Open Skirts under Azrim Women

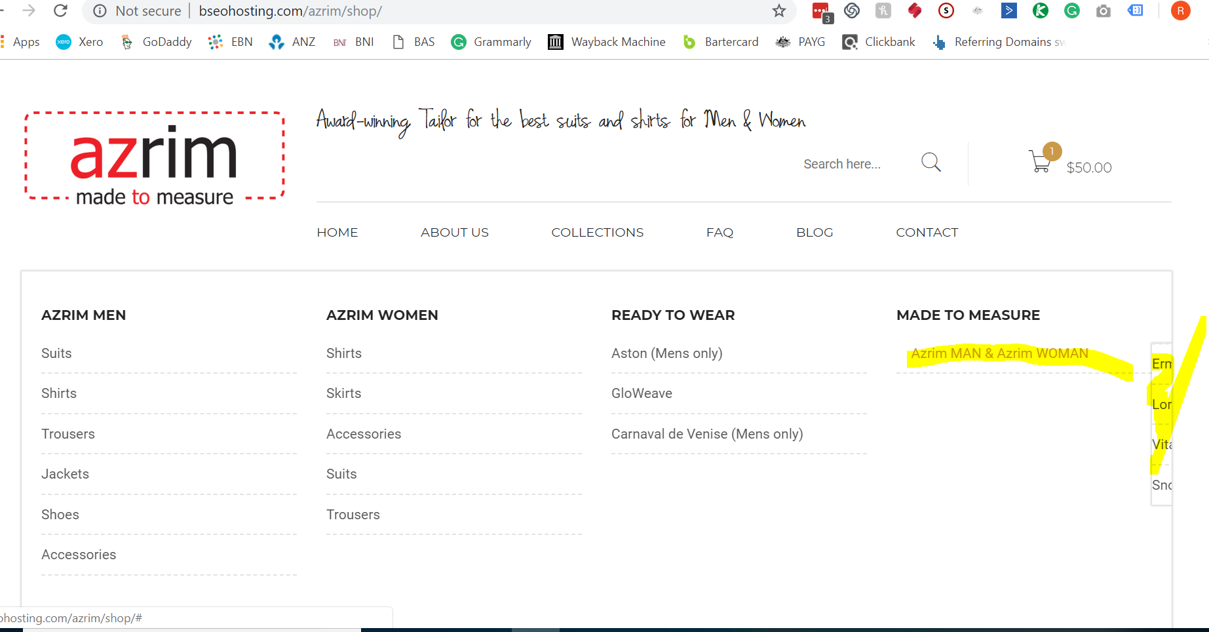pyautogui.click(x=344, y=393)
